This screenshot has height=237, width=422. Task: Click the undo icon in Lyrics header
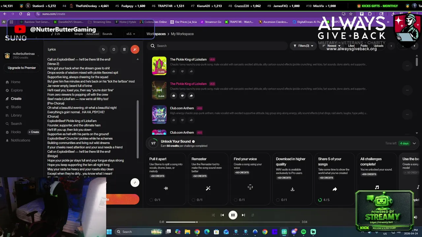pyautogui.click(x=103, y=49)
